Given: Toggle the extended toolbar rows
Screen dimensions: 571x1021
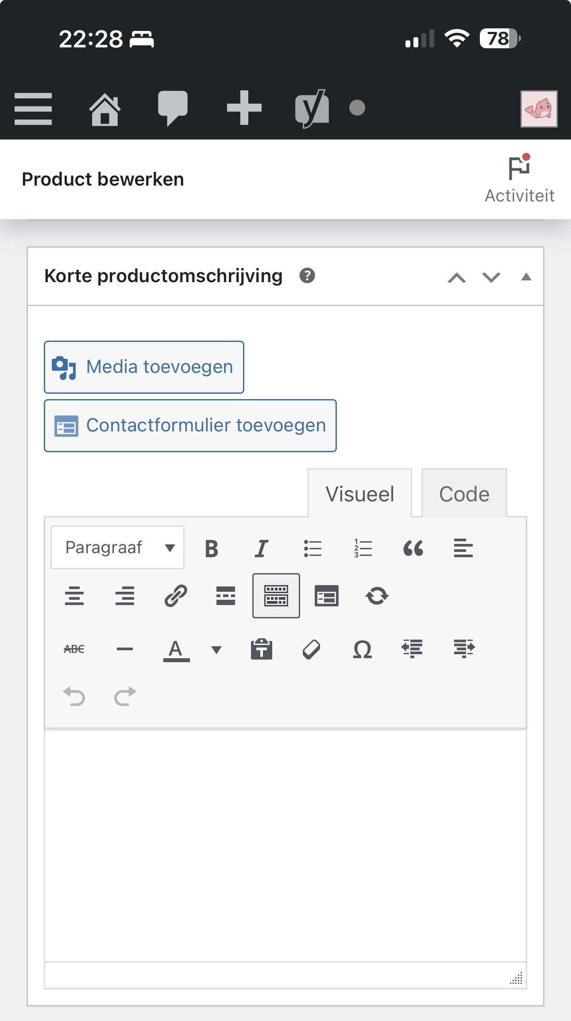Looking at the screenshot, I should click(276, 596).
